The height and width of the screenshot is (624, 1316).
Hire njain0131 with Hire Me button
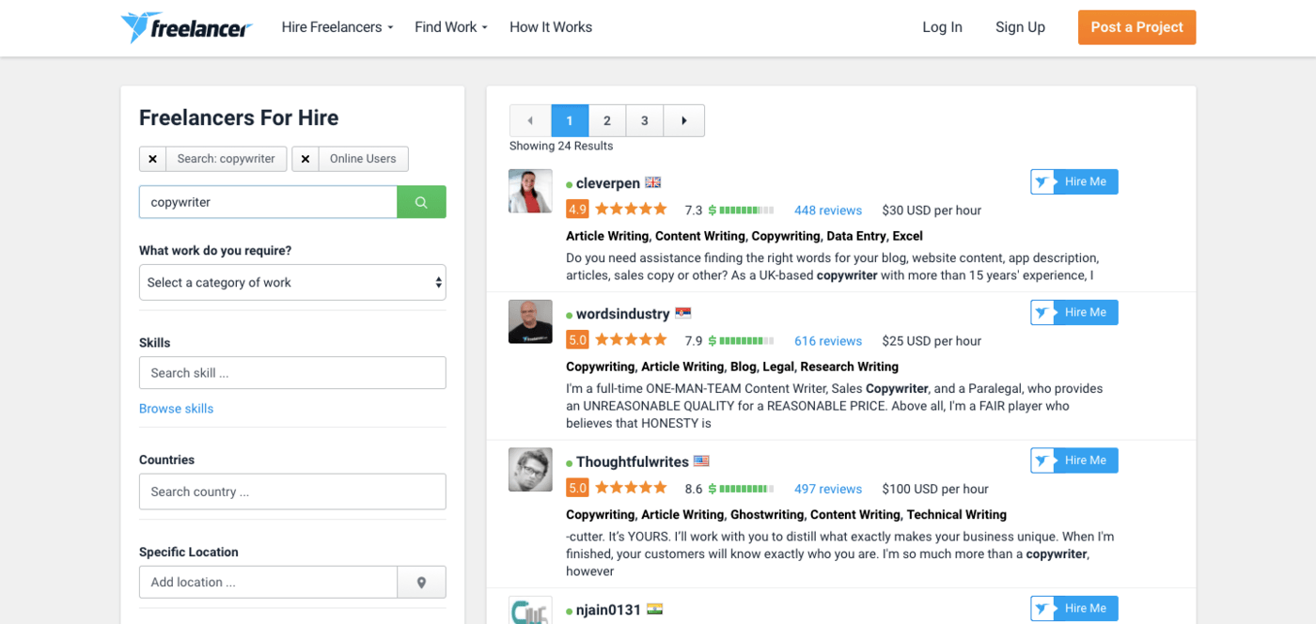click(1074, 609)
